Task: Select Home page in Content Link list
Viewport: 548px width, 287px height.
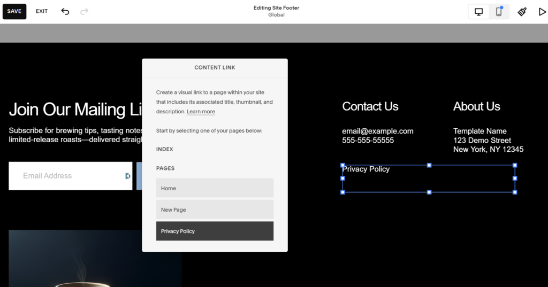Action: [x=215, y=188]
